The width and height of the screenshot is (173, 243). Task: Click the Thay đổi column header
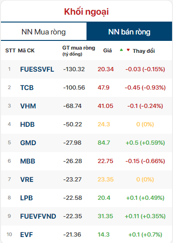[144, 51]
